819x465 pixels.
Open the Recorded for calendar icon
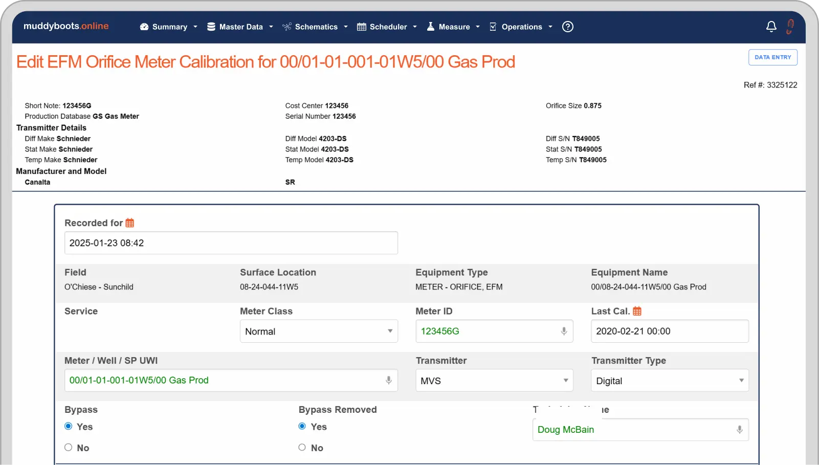tap(130, 223)
